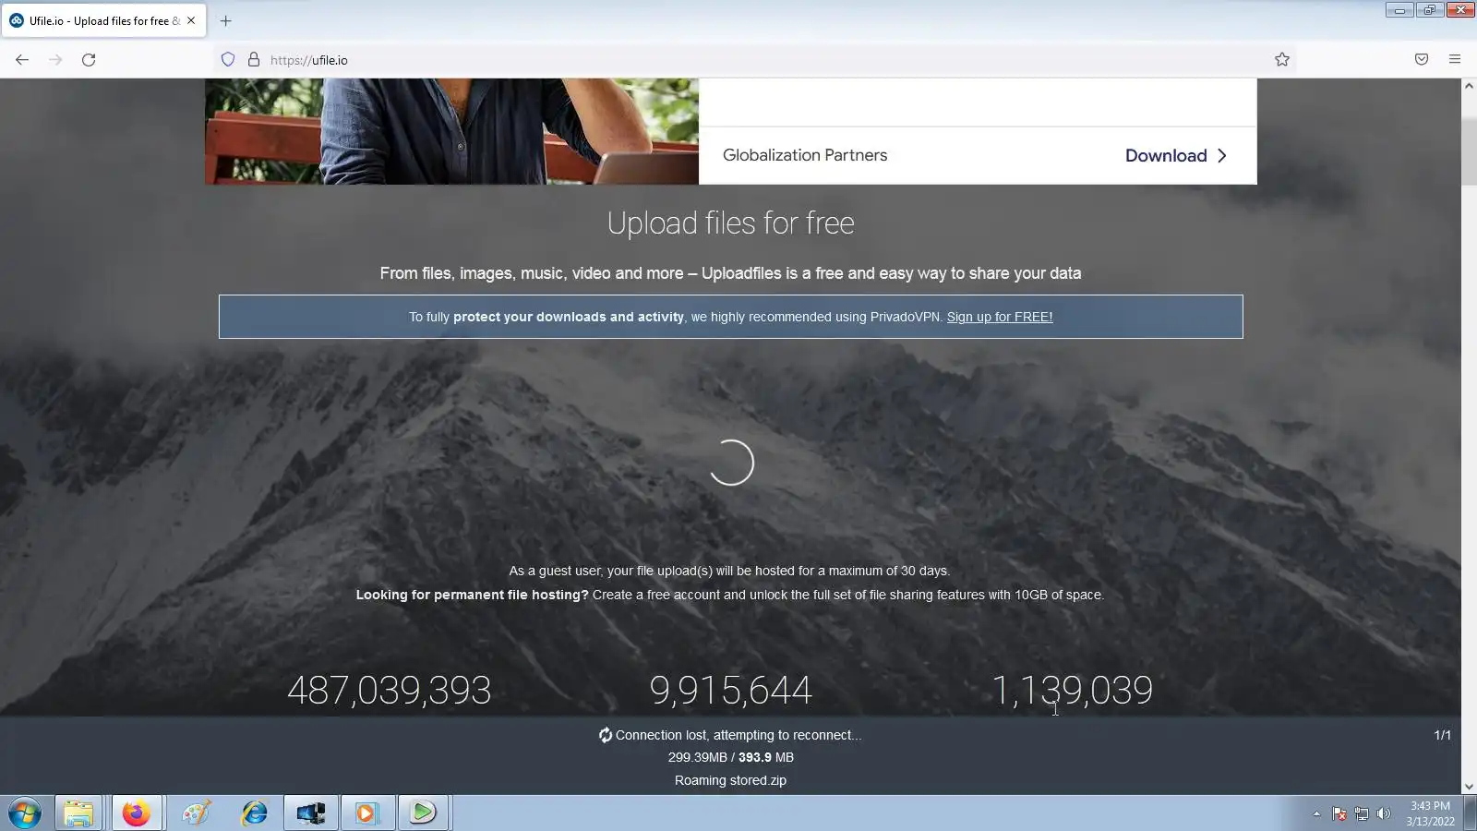The width and height of the screenshot is (1477, 831).
Task: Click the page scrollbar up arrow
Action: pos(1469,86)
